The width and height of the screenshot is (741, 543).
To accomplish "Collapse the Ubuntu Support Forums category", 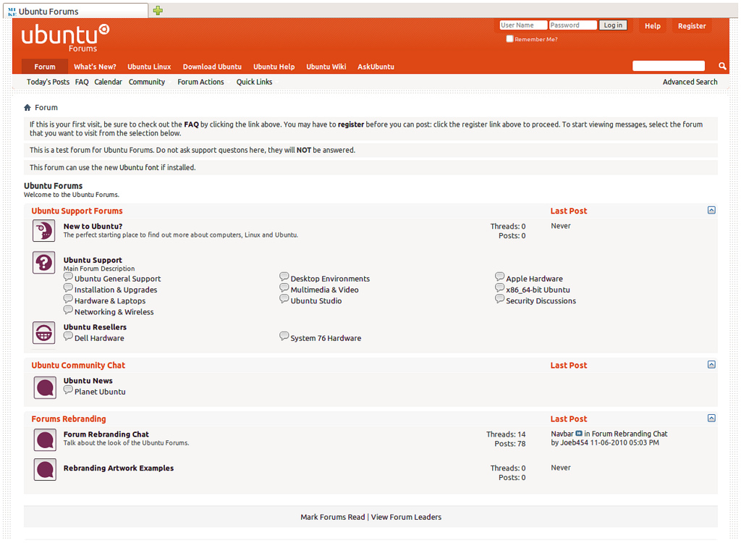I will [711, 211].
